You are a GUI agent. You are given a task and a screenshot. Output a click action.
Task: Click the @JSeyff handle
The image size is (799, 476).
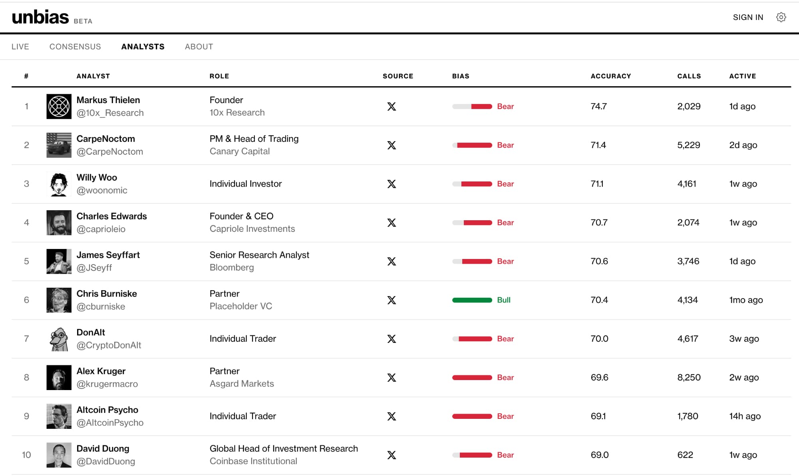(94, 268)
